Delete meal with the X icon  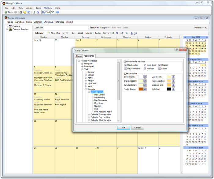click(67, 33)
